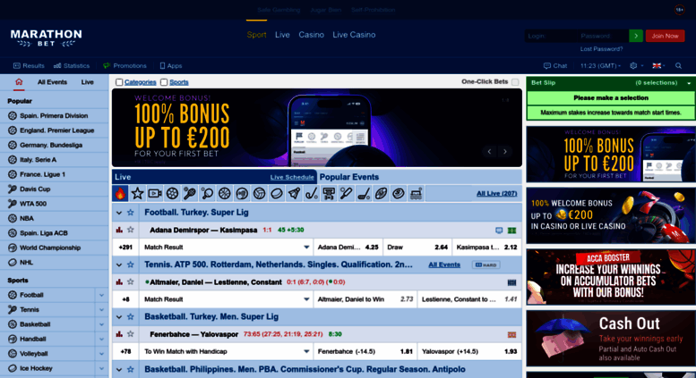Select the fire Popular filter icon
This screenshot has height=378, width=696.
120,193
